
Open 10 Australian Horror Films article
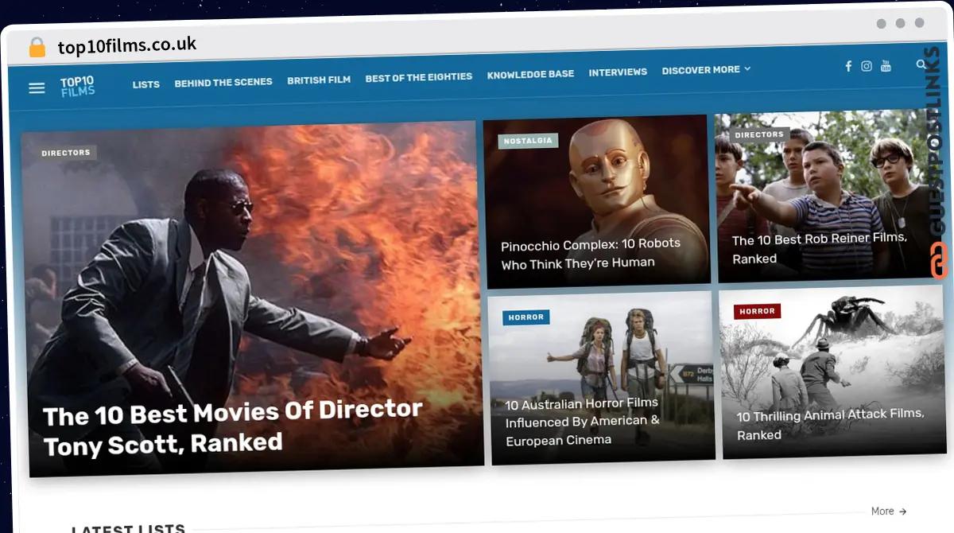coord(583,422)
